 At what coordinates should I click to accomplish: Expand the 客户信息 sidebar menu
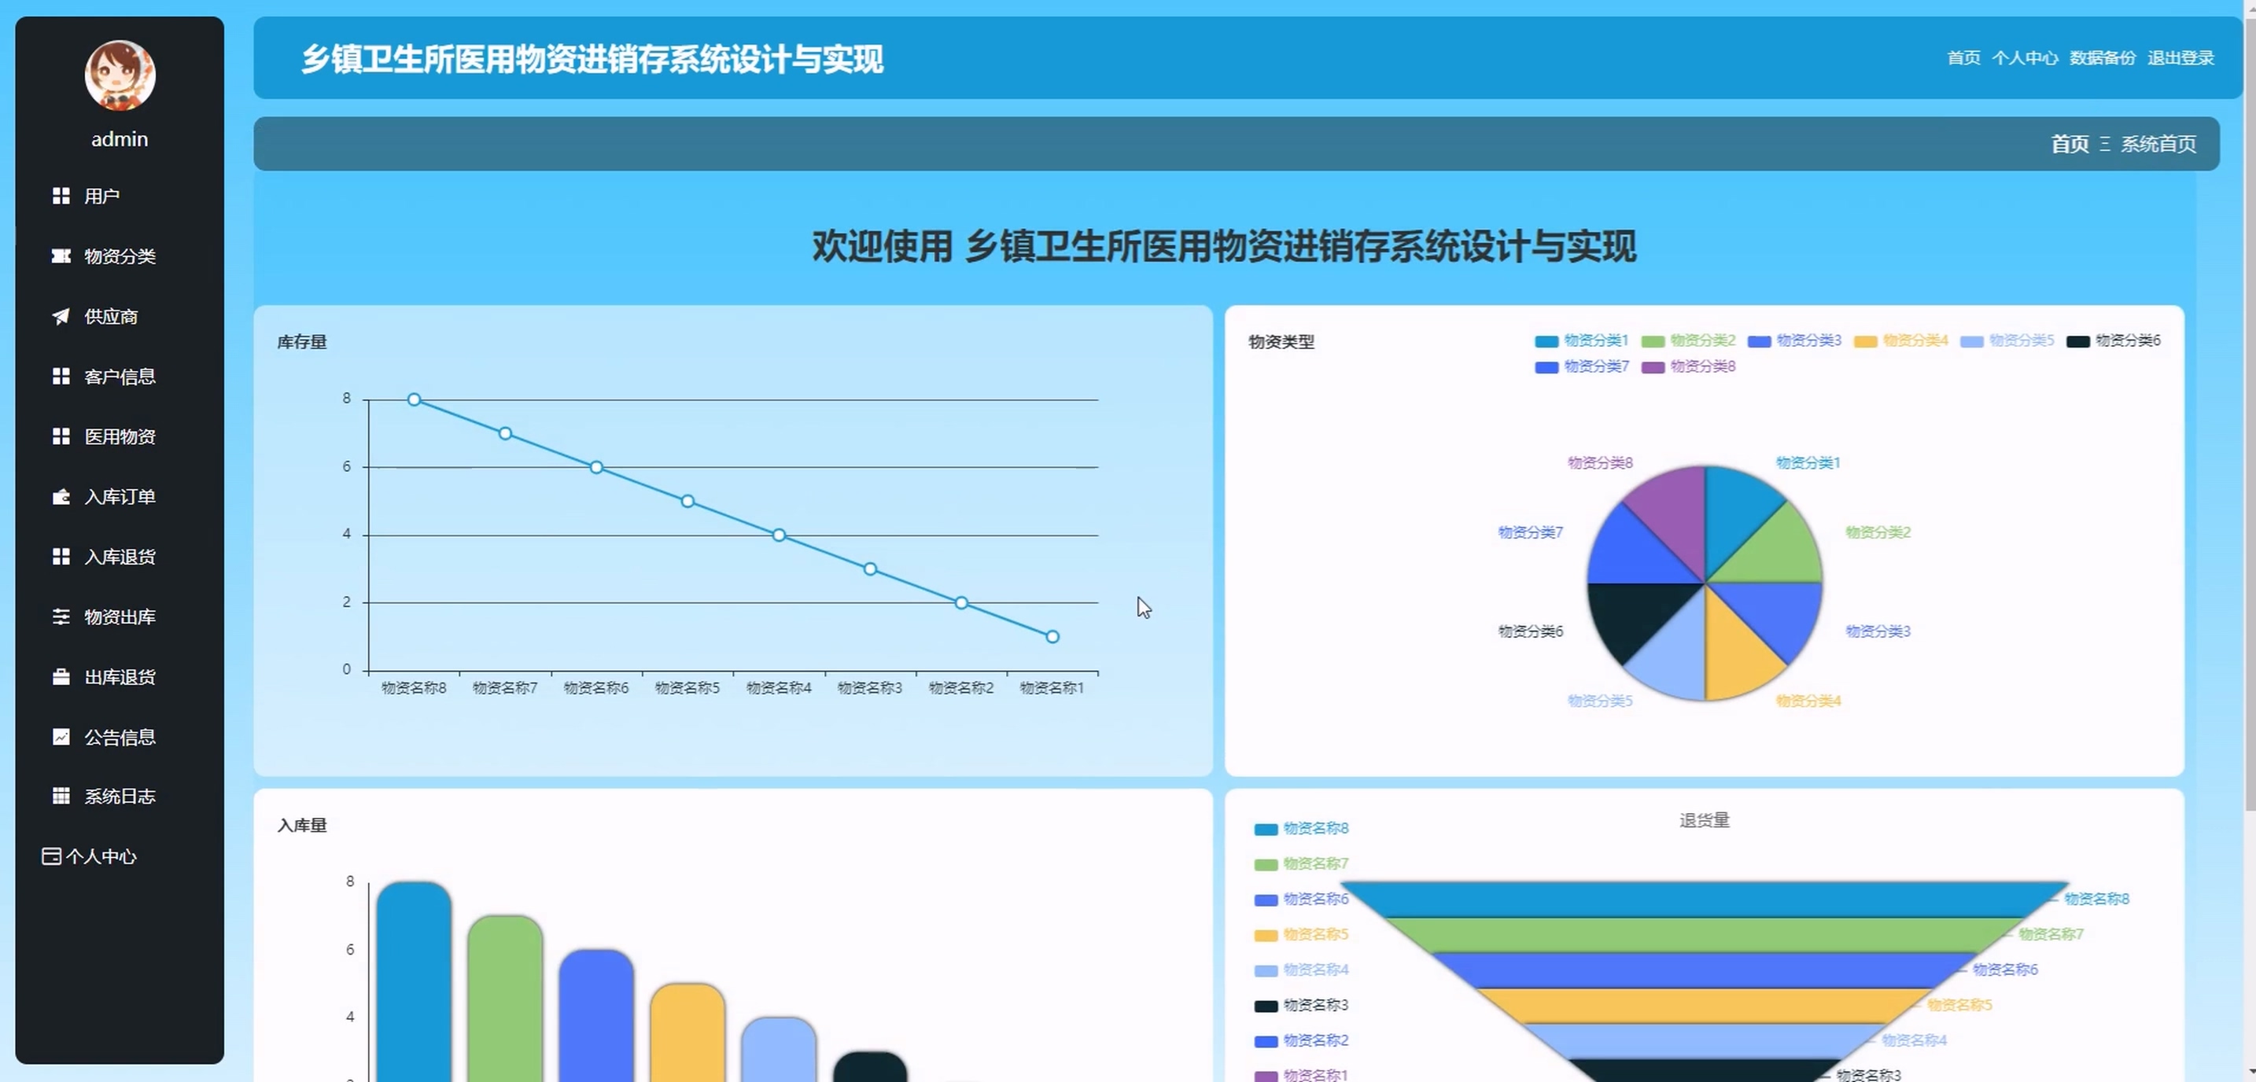(119, 377)
